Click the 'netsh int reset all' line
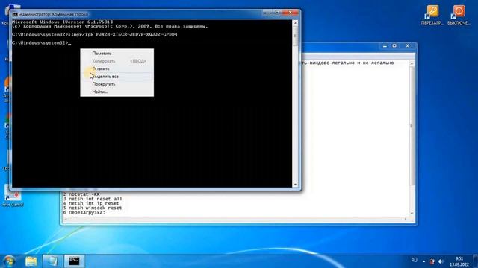This screenshot has height=268, width=478. pos(95,199)
